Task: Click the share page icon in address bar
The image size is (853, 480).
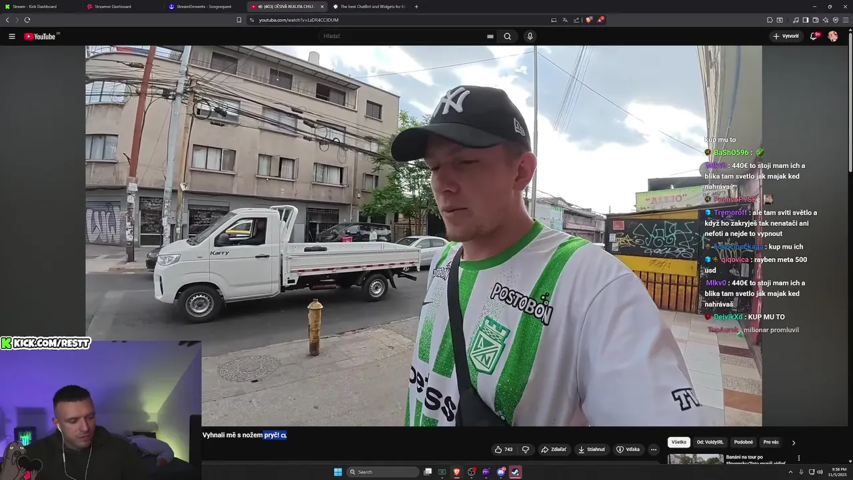Action: [576, 20]
